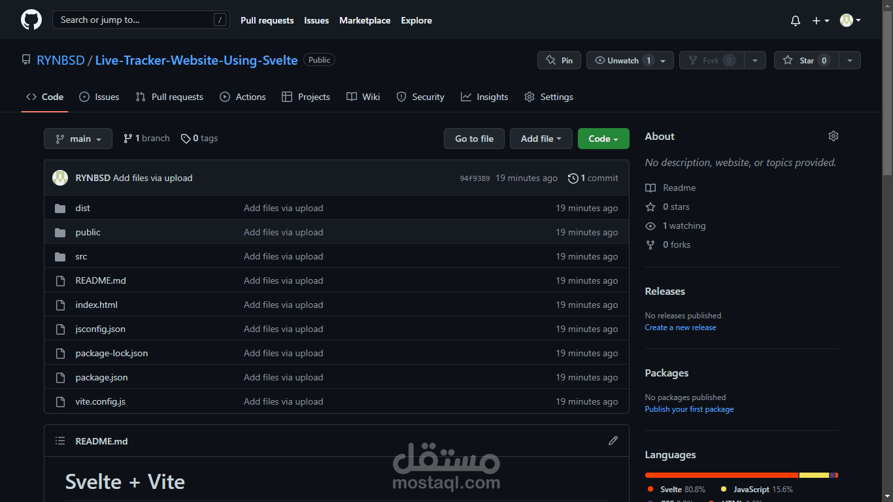Click Publish your first package

[x=689, y=409]
